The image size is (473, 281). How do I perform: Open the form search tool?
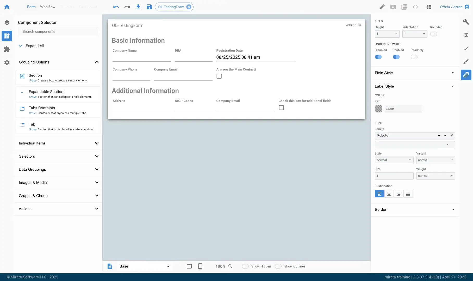393,7
